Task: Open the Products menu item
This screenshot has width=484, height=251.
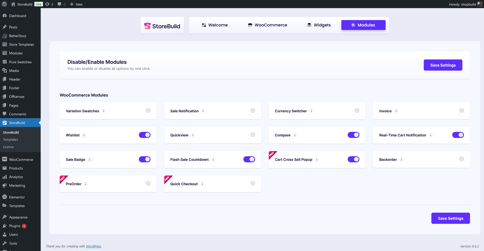Action: 20,168
